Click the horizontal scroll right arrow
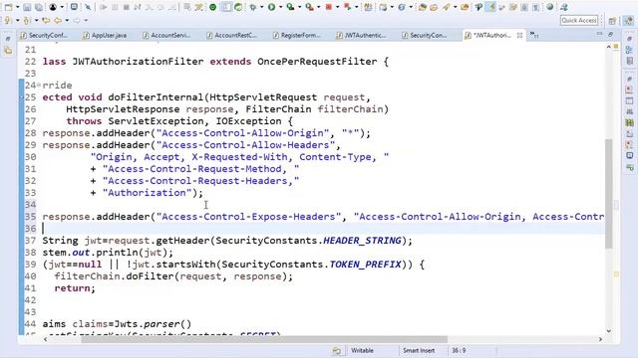638x358 pixels. (600, 339)
